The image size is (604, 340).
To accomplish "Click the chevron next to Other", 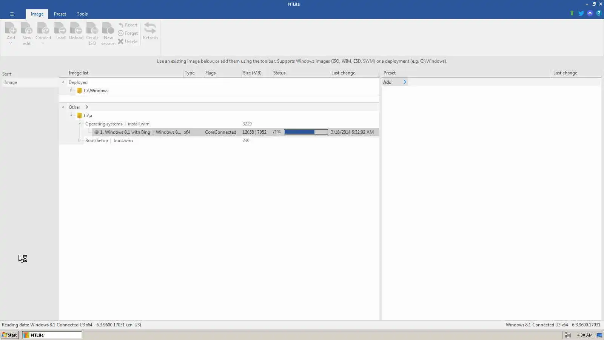I will (86, 107).
